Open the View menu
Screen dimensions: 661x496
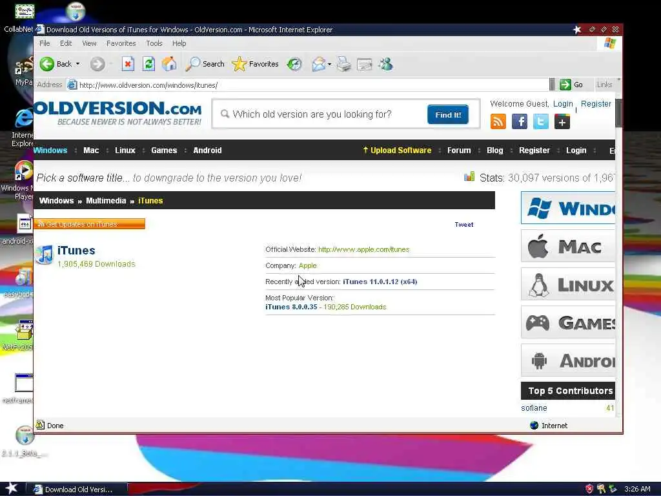[x=89, y=43]
